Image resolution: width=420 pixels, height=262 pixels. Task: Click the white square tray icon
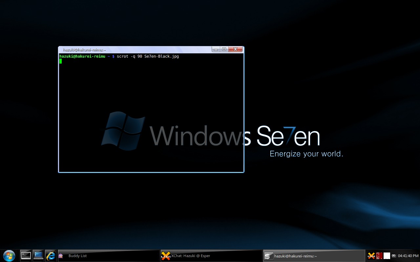coord(387,256)
